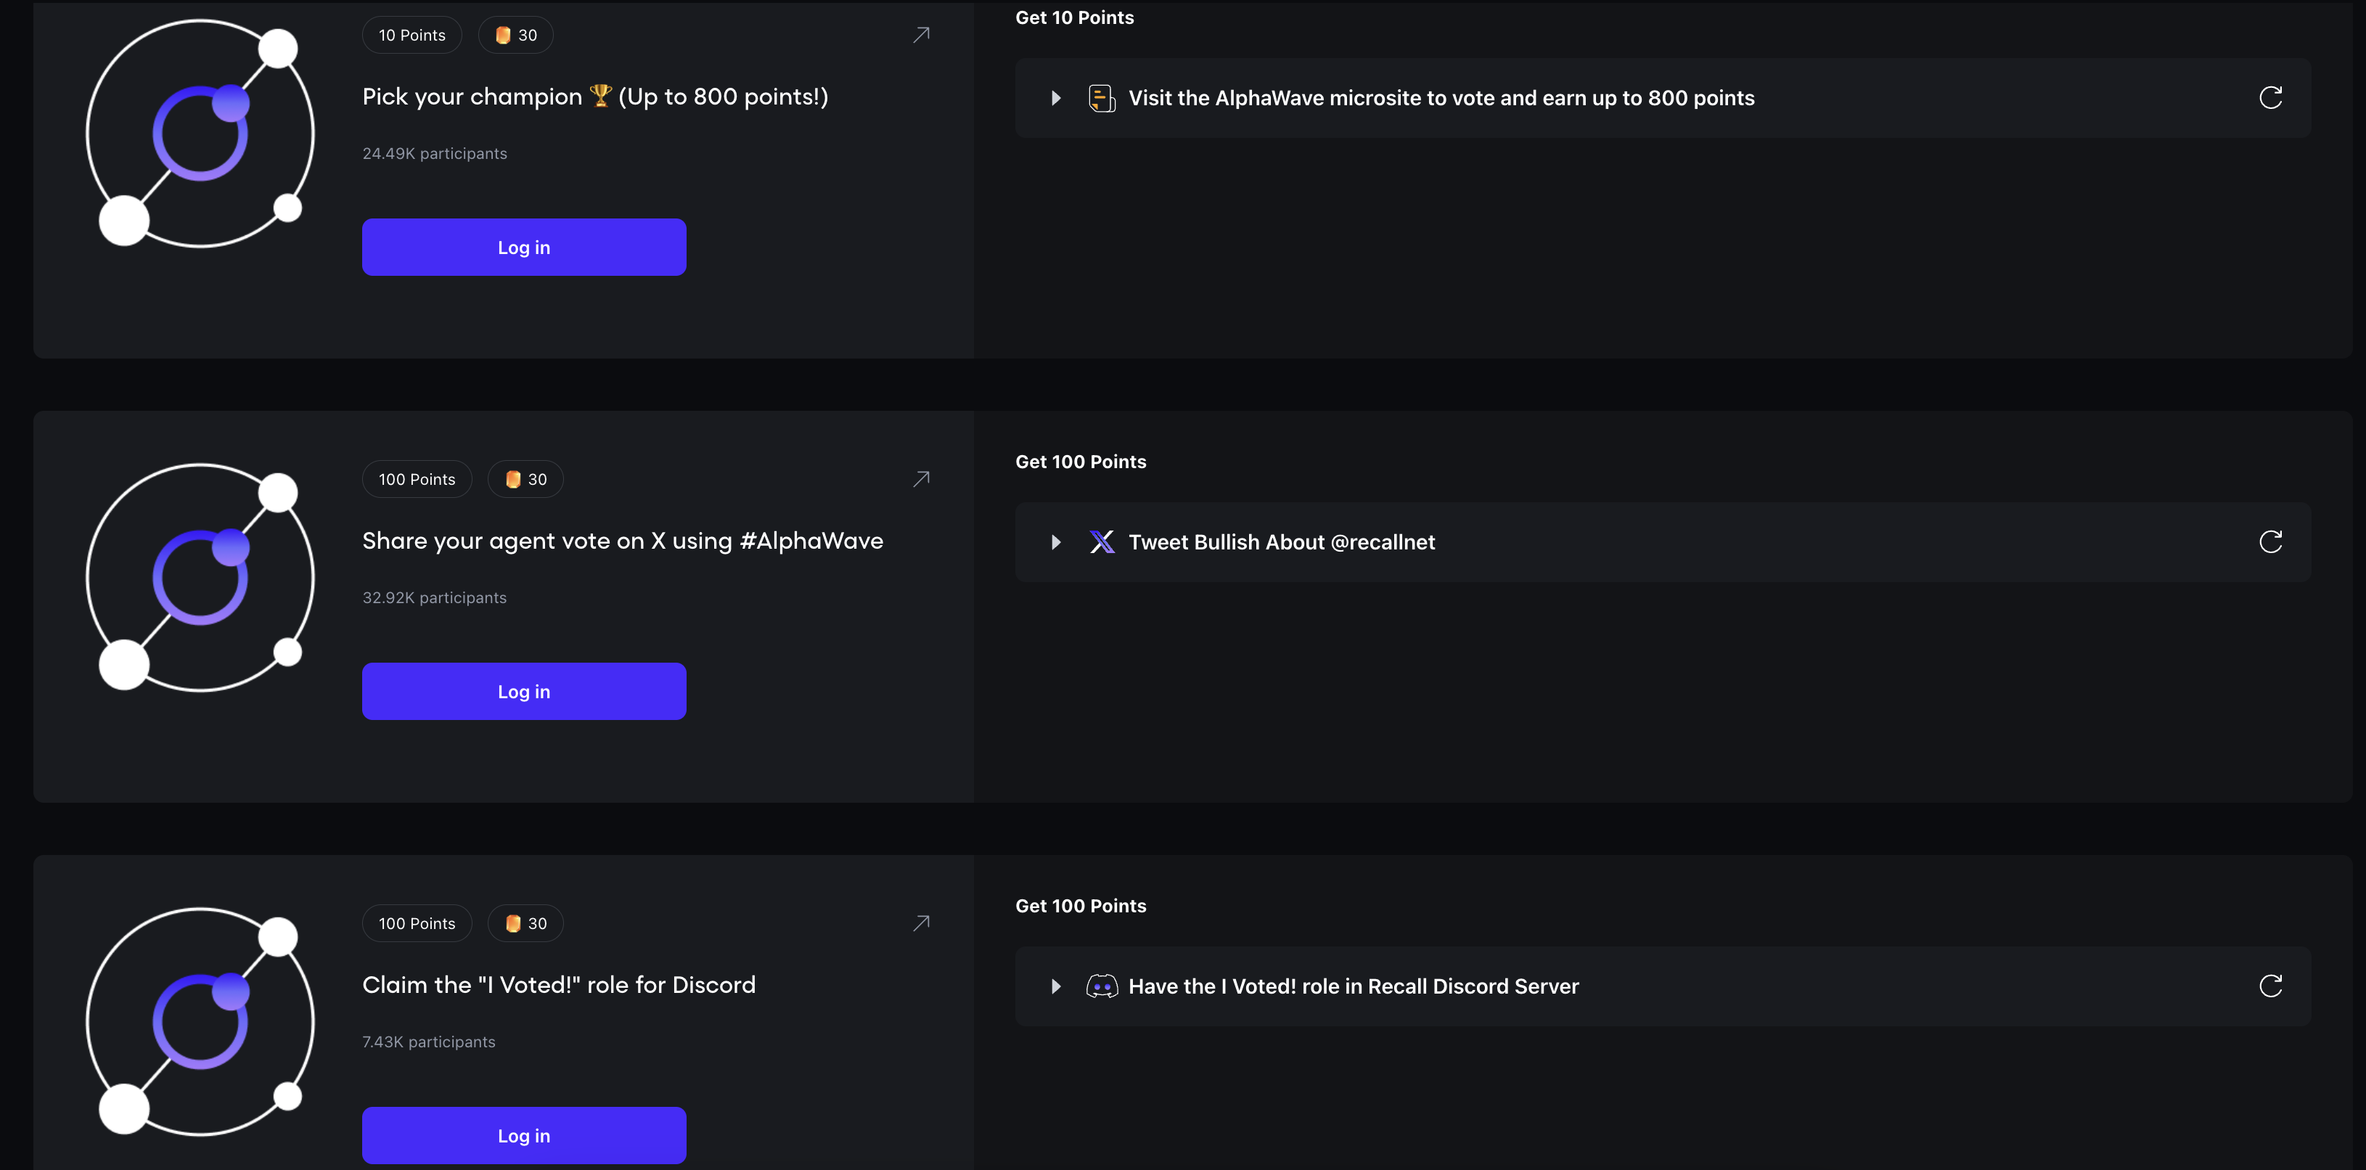Expand the Visit AlphaWave microsite task
This screenshot has width=2366, height=1170.
(1056, 97)
